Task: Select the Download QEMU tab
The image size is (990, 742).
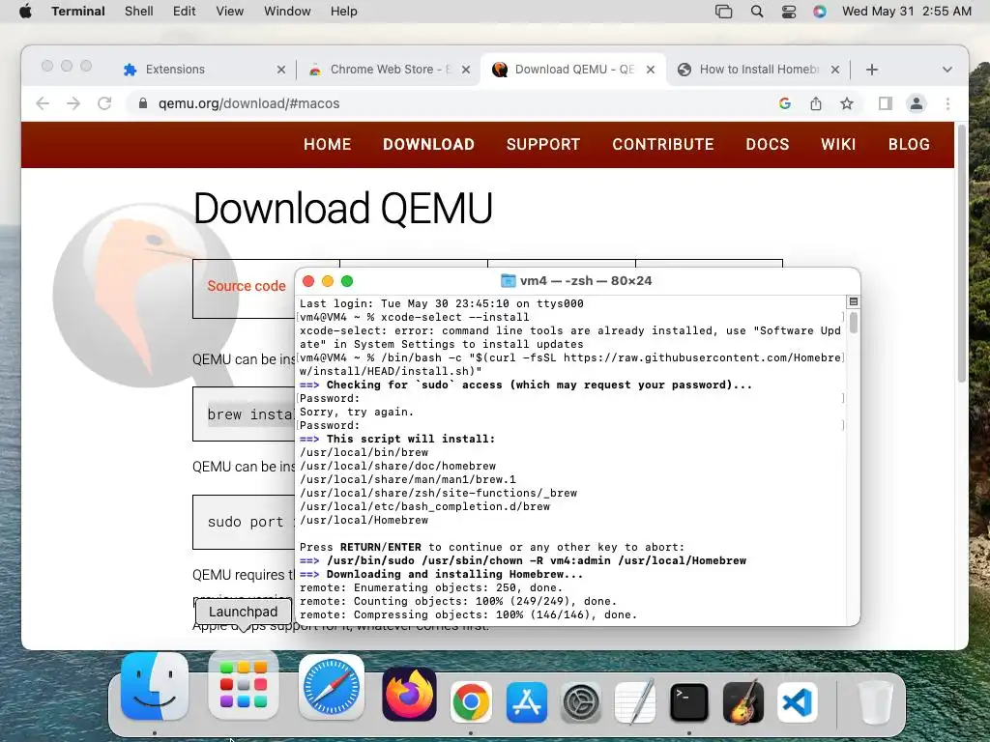Action: [x=573, y=70]
